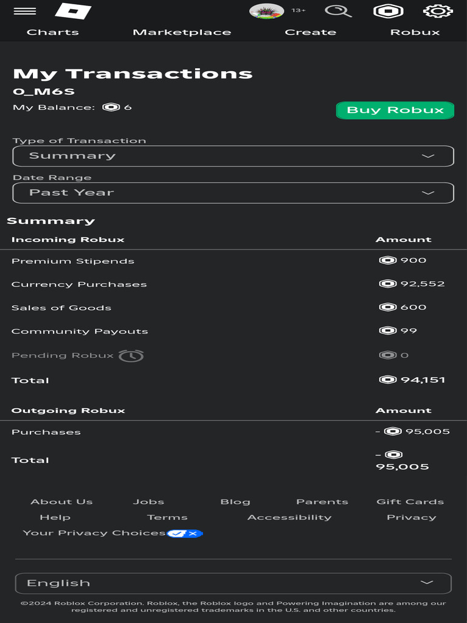
Task: Switch to the Marketplace tab
Action: (182, 32)
